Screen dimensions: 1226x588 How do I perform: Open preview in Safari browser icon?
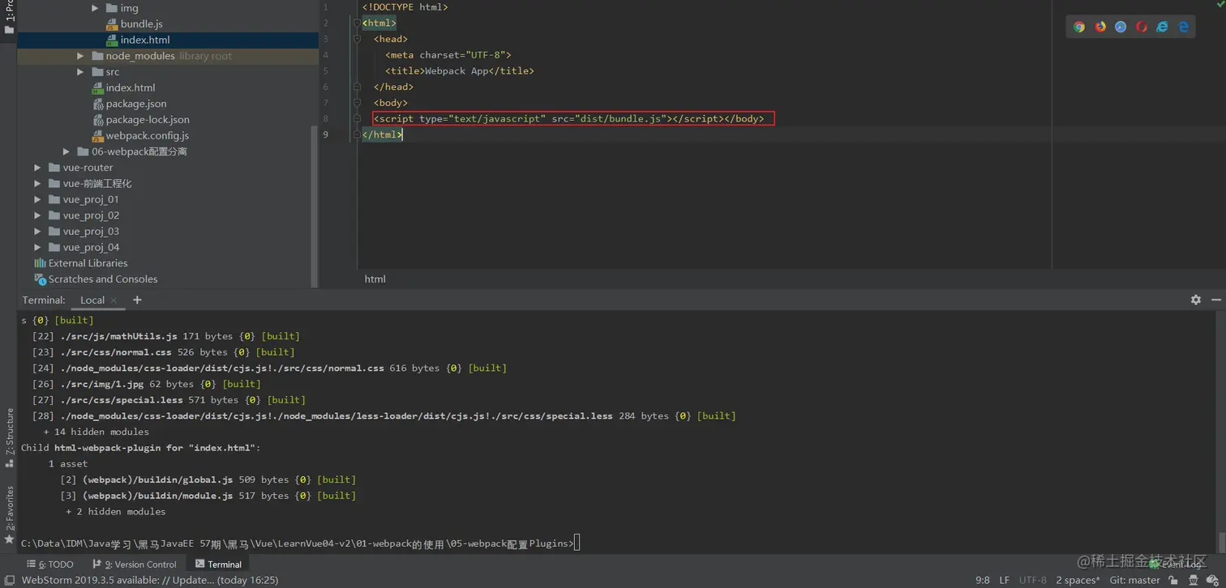tap(1121, 27)
